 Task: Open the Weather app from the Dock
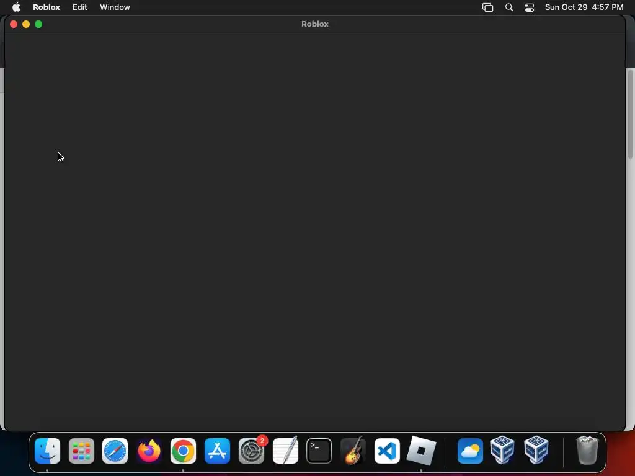point(470,451)
